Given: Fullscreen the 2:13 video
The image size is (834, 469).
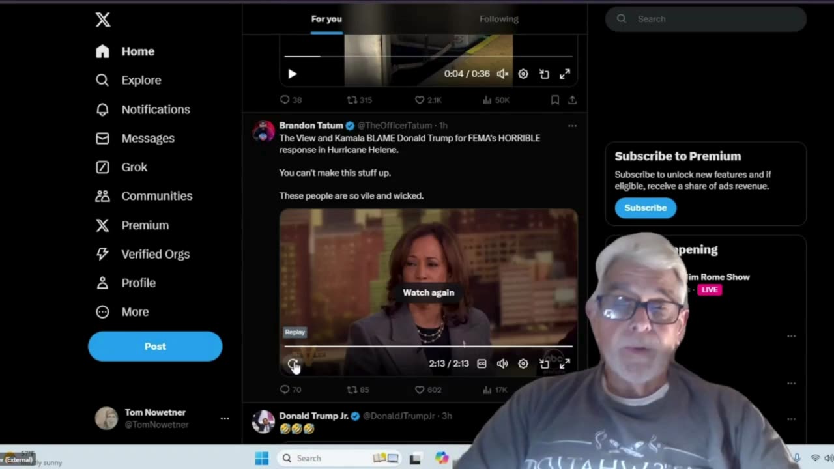Looking at the screenshot, I should [x=565, y=363].
